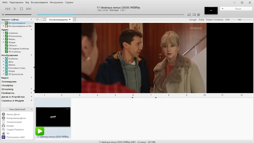Open the Rotten Tomatoes link
The image size is (254, 144).
pos(215,20)
